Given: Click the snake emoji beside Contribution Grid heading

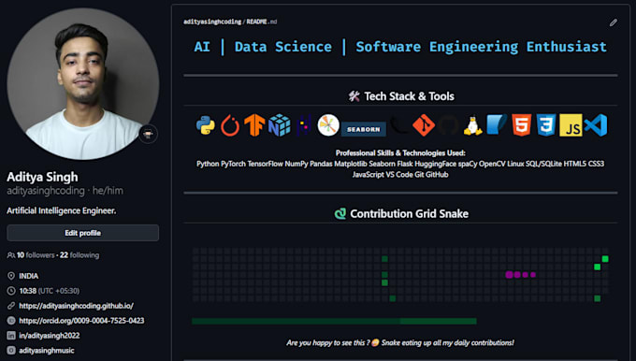Looking at the screenshot, I should point(340,213).
